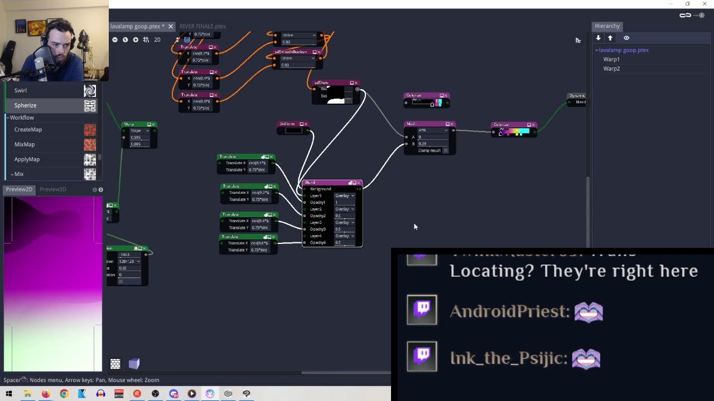Viewport: 714px width, 401px height.
Task: Open the Warp node Slope dropdown
Action: coord(140,131)
